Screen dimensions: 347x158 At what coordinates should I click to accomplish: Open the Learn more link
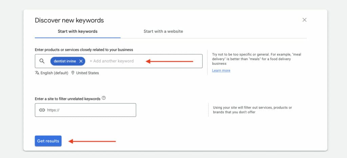point(221,71)
